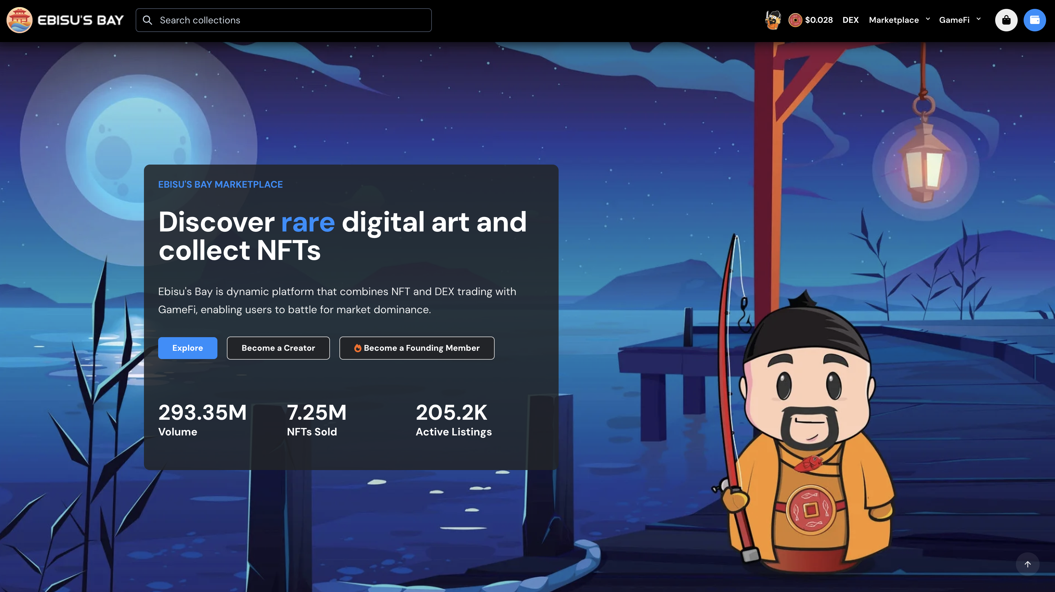Viewport: 1055px width, 592px height.
Task: Click the Ebisu's Bay temple logo icon
Action: [x=19, y=20]
